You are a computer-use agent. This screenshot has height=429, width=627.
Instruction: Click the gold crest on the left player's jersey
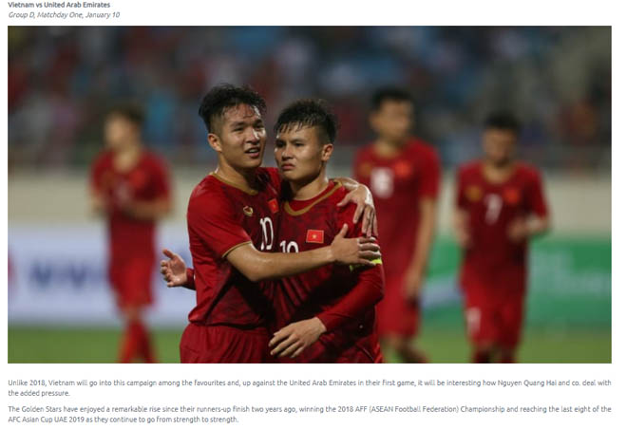coord(248,211)
